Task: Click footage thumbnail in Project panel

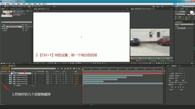Action: [x=7, y=14]
